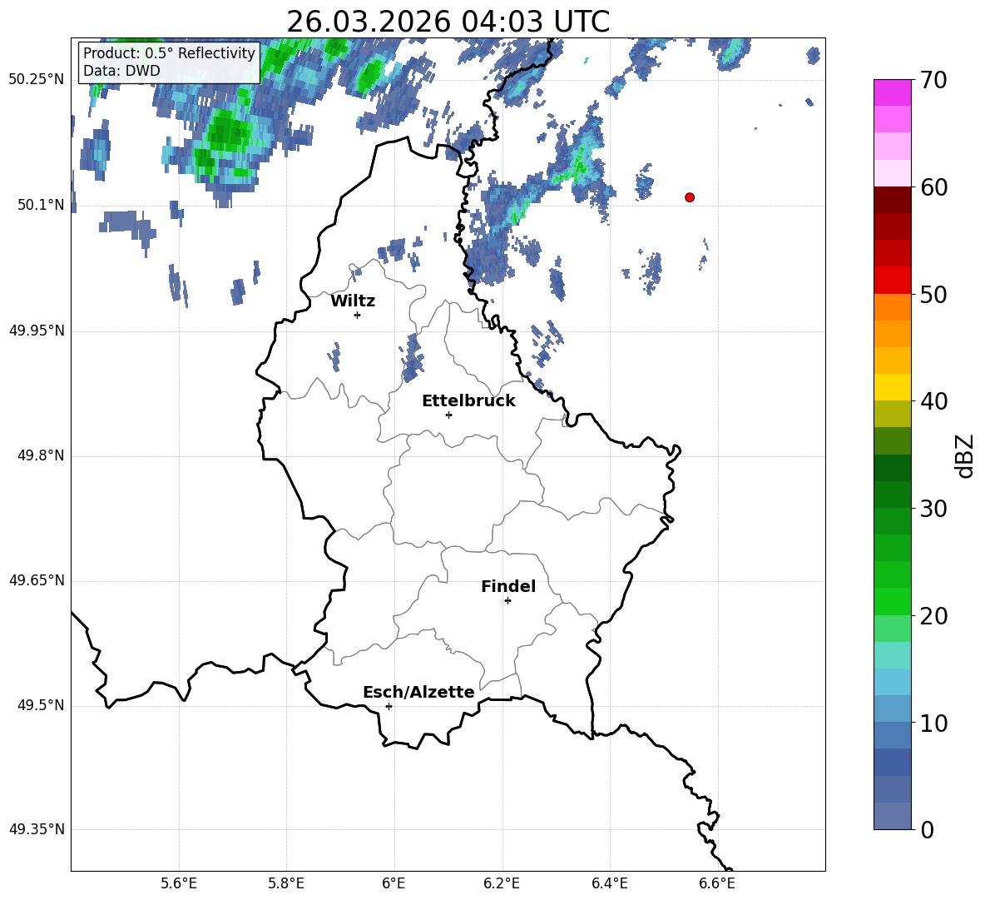Click the 10 tick on the colorbar
985x900 pixels.
(933, 723)
